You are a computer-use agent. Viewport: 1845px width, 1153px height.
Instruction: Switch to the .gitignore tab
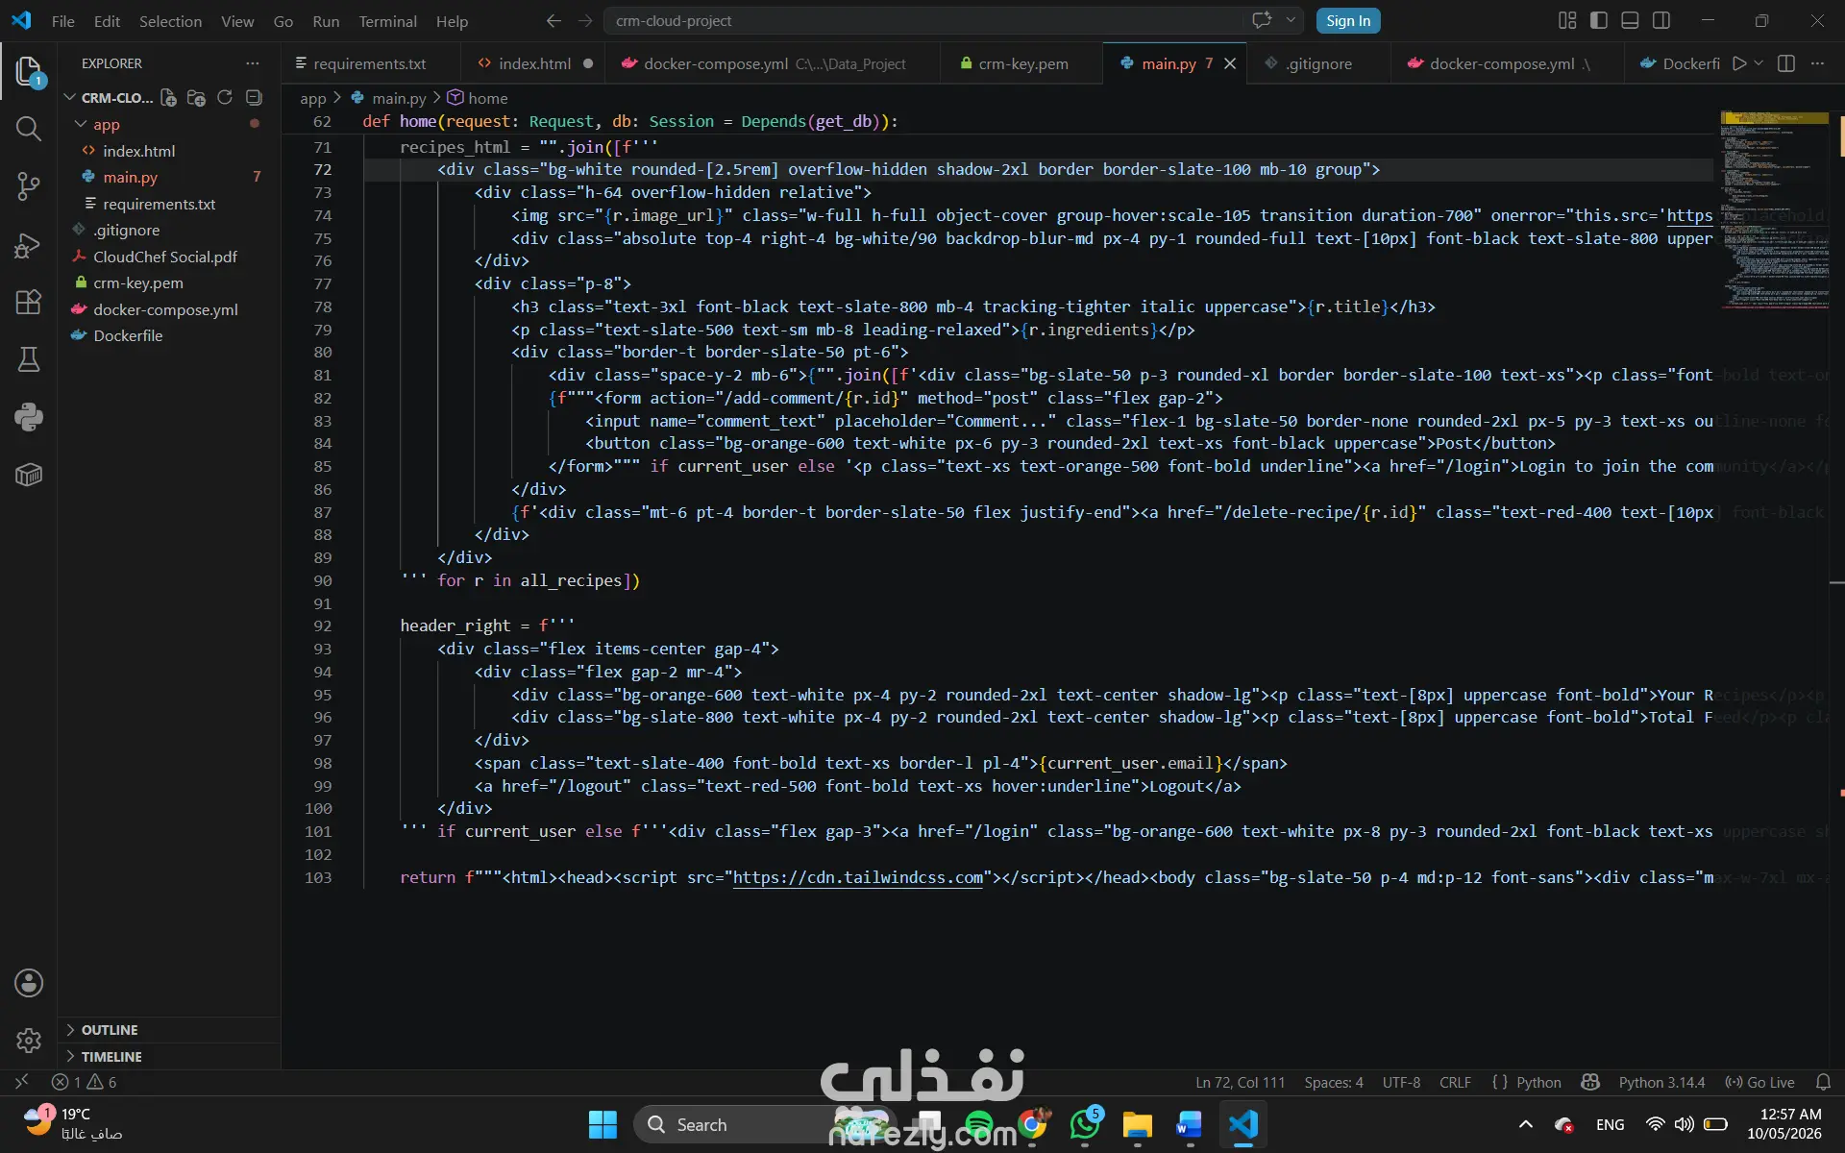[1318, 63]
